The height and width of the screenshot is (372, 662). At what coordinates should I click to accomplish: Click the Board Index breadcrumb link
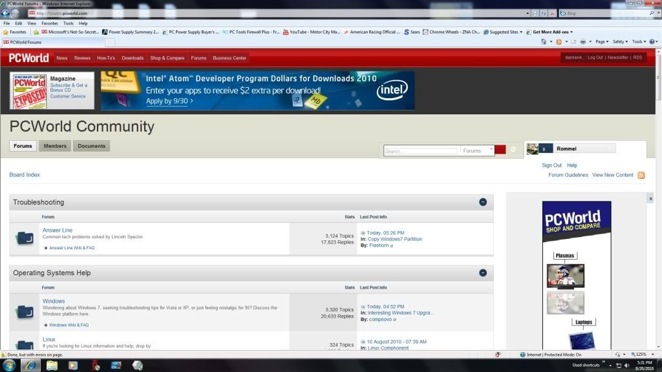(25, 174)
